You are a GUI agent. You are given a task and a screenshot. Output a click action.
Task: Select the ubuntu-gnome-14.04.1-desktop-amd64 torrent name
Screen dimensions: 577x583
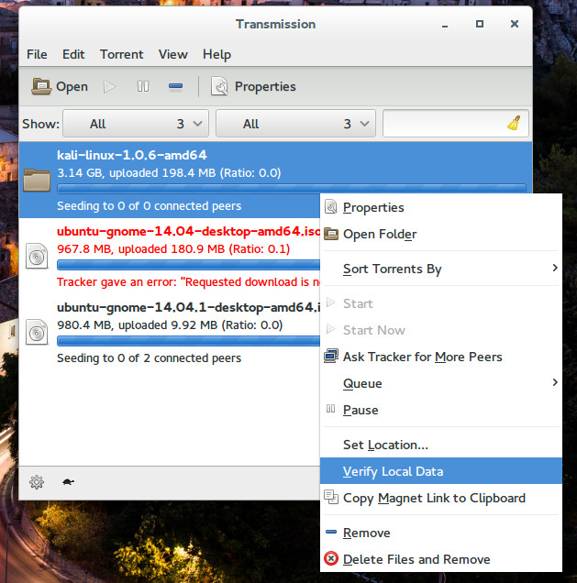tap(188, 308)
